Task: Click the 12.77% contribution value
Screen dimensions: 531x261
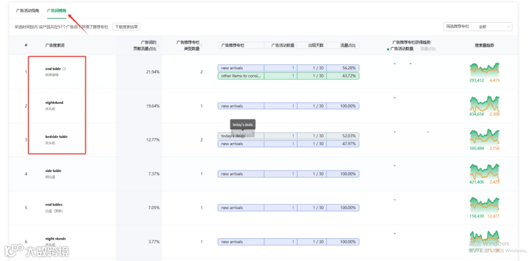Action: tap(153, 140)
